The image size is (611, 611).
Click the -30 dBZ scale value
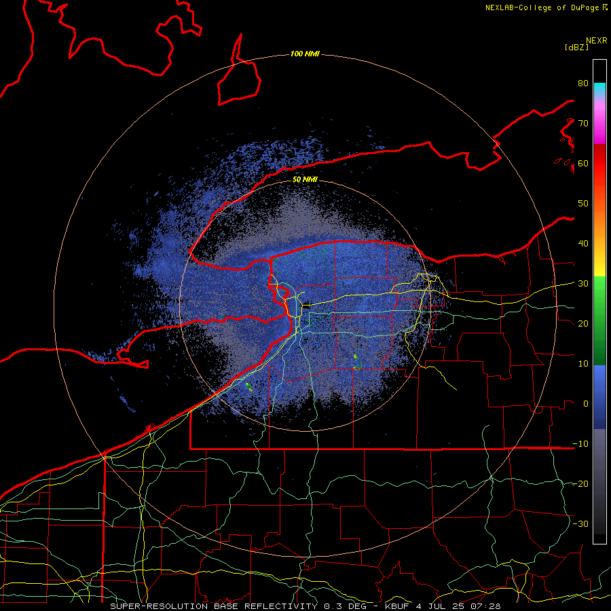pos(580,523)
